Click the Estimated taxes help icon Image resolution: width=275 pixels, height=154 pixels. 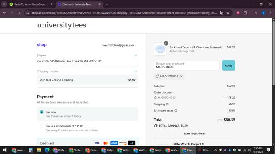[176, 110]
